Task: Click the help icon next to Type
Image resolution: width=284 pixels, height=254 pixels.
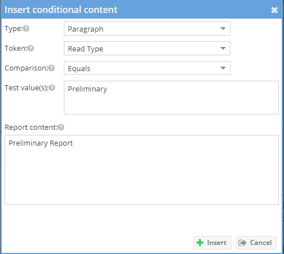Action: (26, 29)
